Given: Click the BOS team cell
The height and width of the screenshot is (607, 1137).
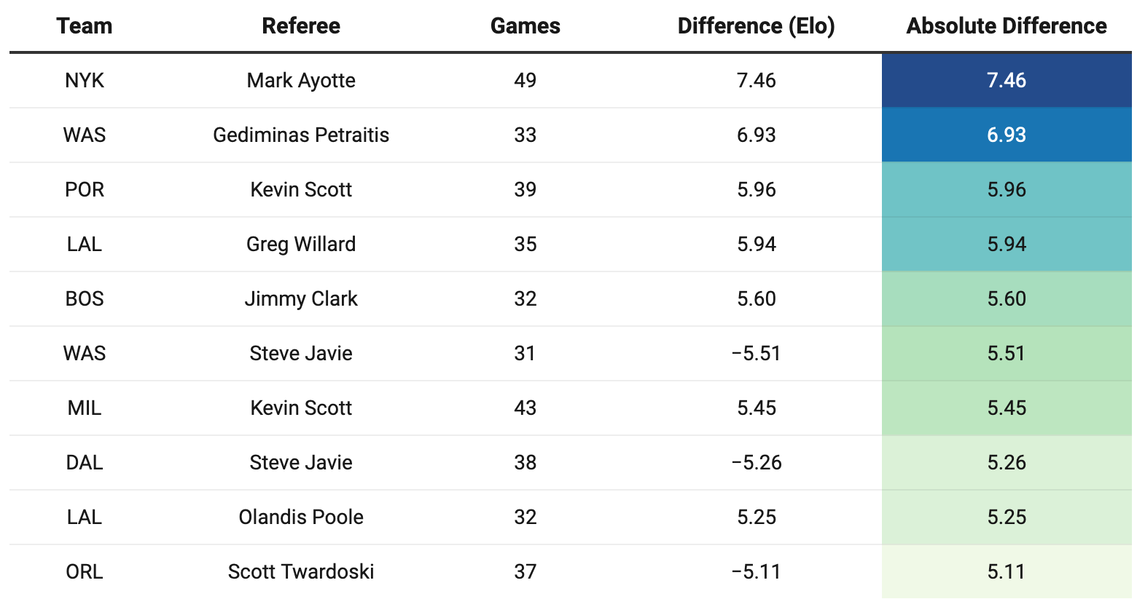Looking at the screenshot, I should [85, 298].
